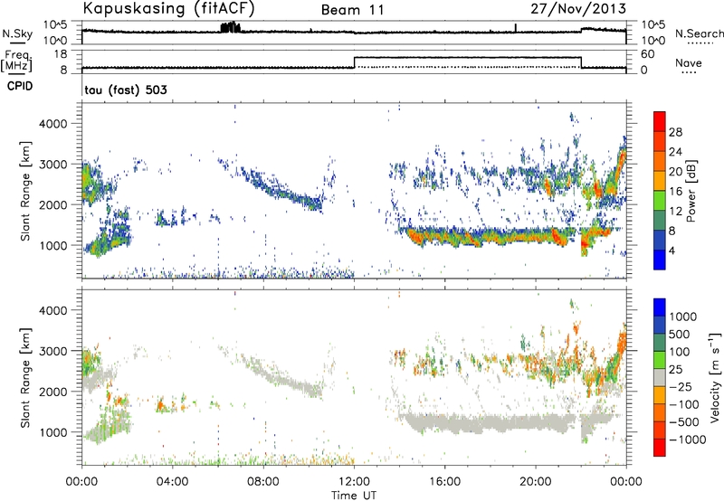Click the 'Time UT' axis title

coord(354,496)
